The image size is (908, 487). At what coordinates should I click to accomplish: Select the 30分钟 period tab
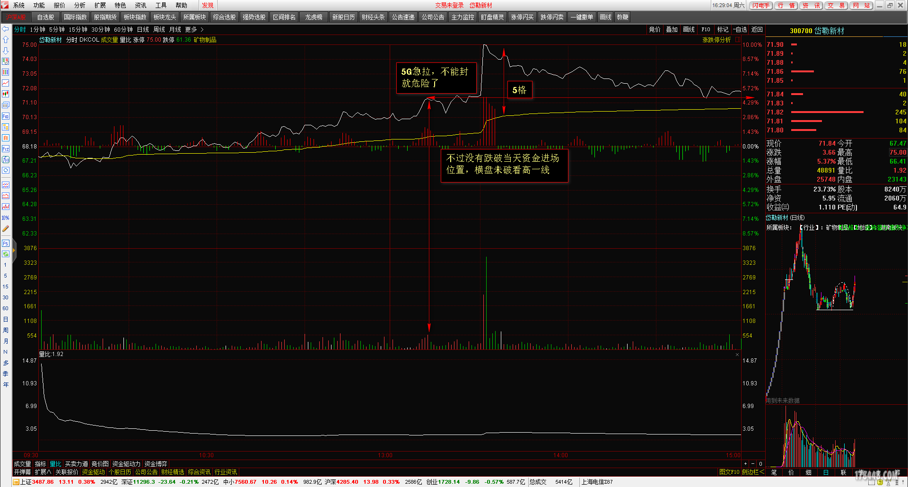[x=101, y=29]
